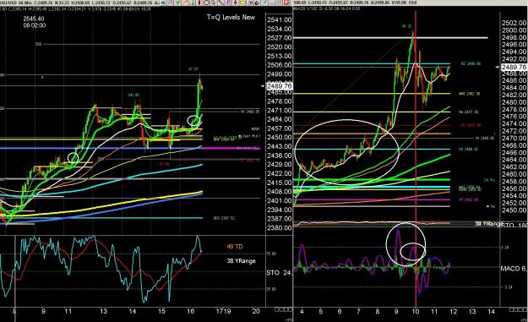Select the yellow rectangle drawing tool
528x322 pixels.
242,3
